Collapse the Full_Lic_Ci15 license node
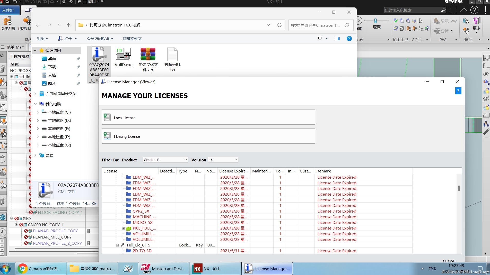The height and width of the screenshot is (275, 490). click(x=117, y=245)
